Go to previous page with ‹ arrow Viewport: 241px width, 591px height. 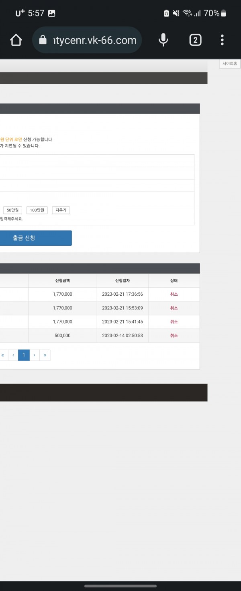13,355
